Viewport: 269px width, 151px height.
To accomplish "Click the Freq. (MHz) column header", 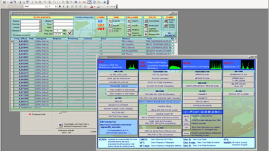I will coord(21,39).
